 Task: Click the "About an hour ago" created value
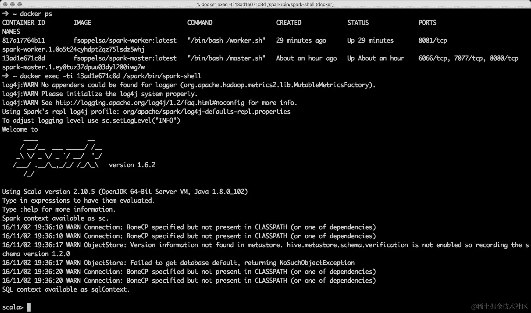coord(306,58)
